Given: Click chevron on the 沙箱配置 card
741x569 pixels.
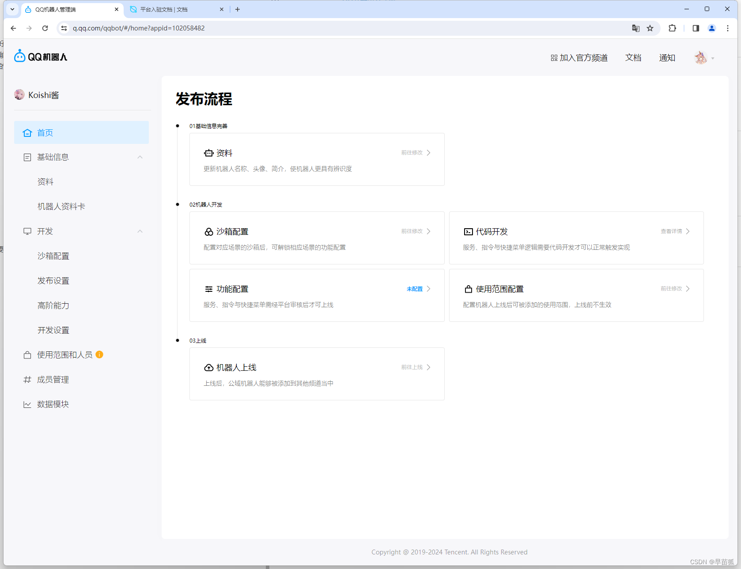Looking at the screenshot, I should pyautogui.click(x=428, y=231).
